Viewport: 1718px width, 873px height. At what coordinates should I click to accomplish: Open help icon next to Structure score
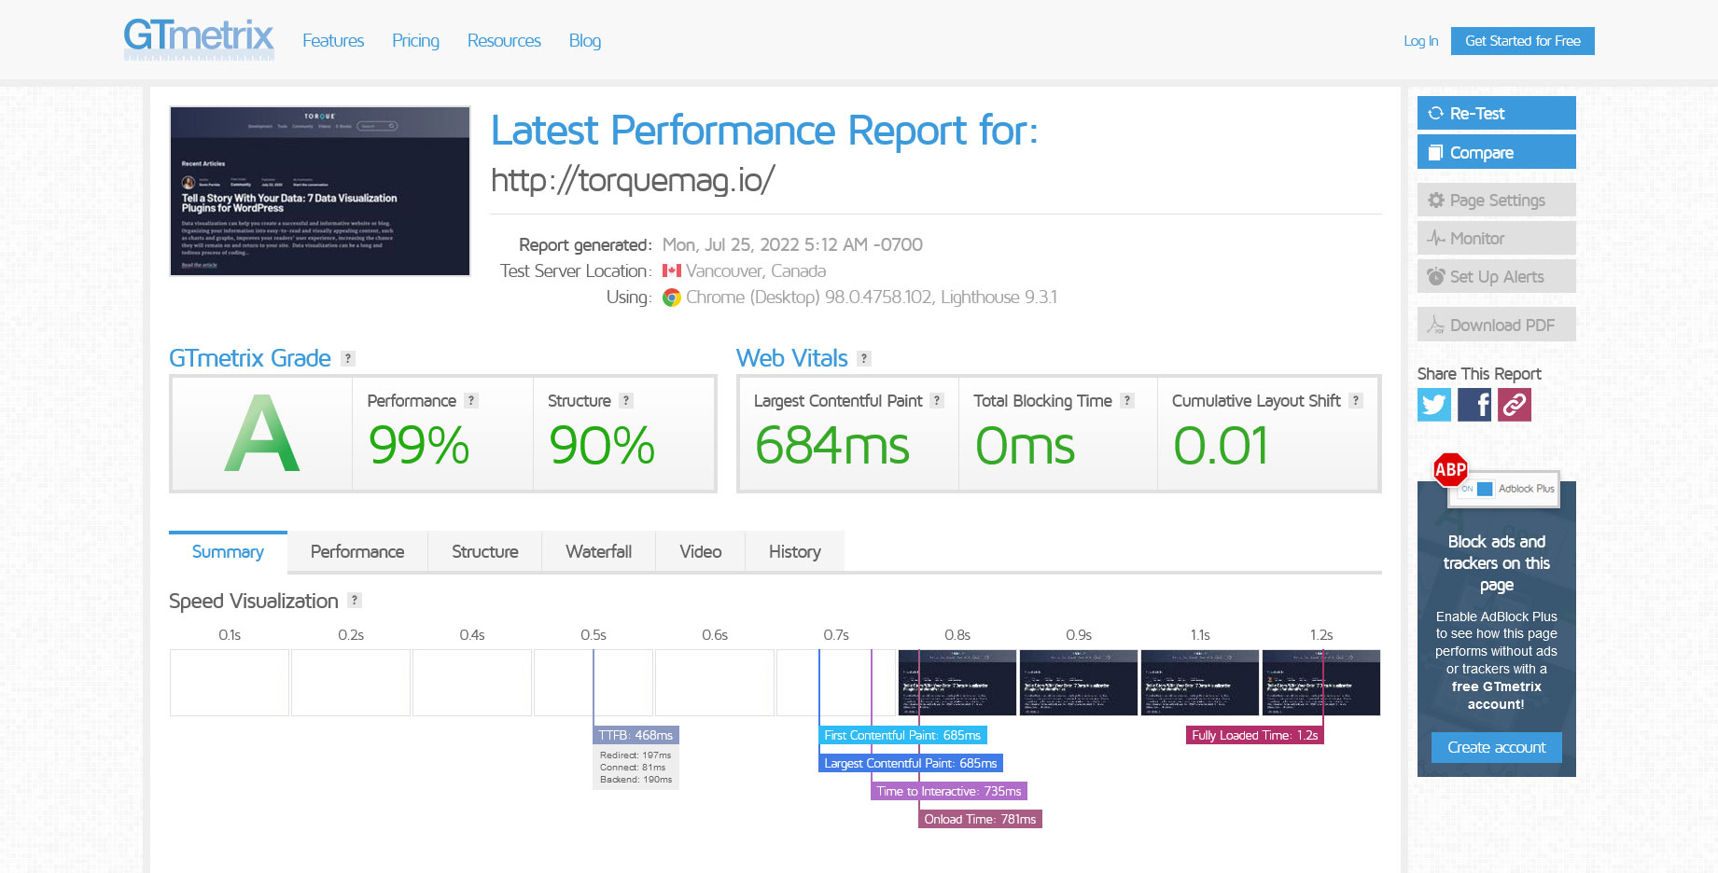coord(626,400)
